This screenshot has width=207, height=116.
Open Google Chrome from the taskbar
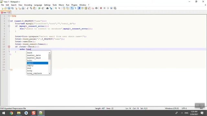11,113
